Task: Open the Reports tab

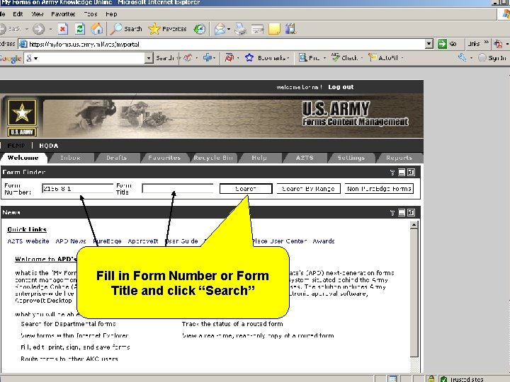Action: click(399, 158)
